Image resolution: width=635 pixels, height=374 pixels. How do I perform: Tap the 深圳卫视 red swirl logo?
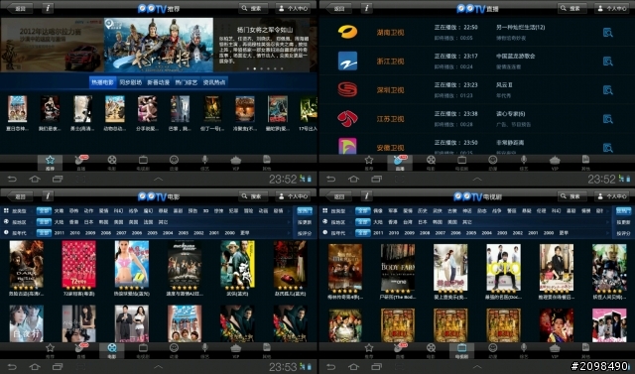pos(347,89)
